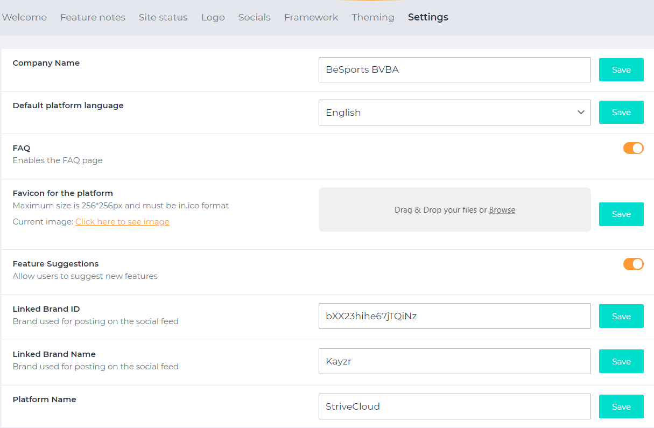Image resolution: width=654 pixels, height=428 pixels.
Task: Open the Framework tab
Action: click(311, 17)
